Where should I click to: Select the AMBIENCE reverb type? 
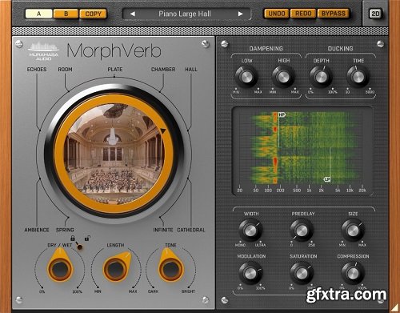[x=37, y=230]
